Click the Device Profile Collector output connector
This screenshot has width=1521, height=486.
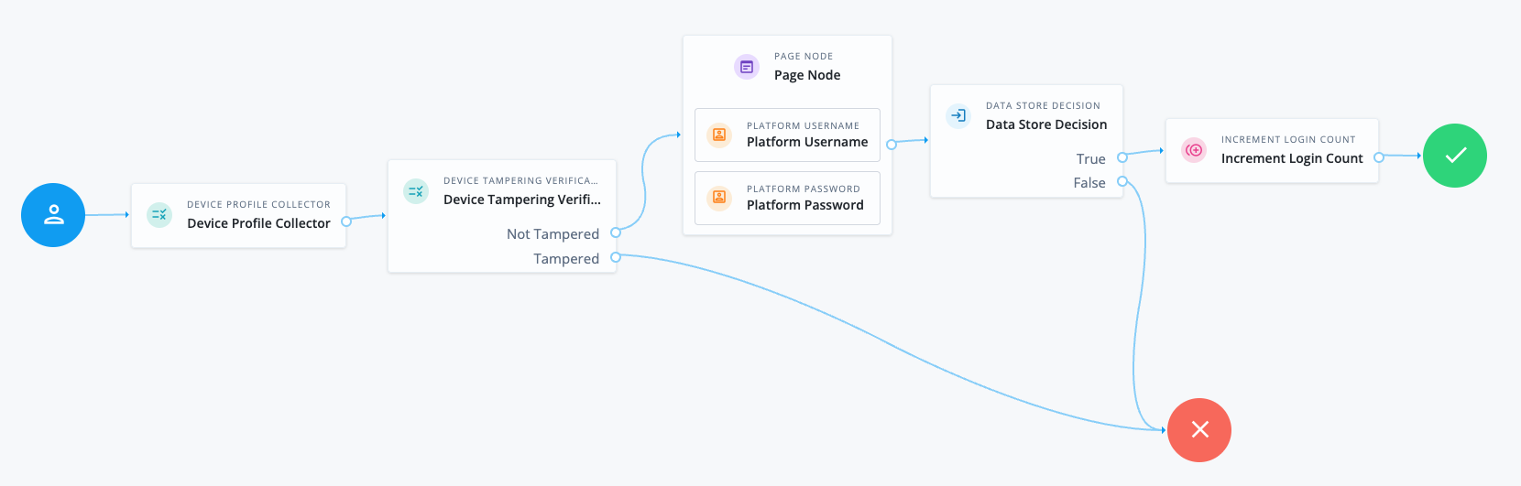pyautogui.click(x=346, y=221)
